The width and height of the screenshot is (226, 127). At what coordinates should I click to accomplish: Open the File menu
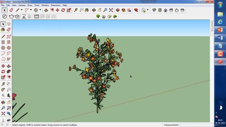pos(2,5)
